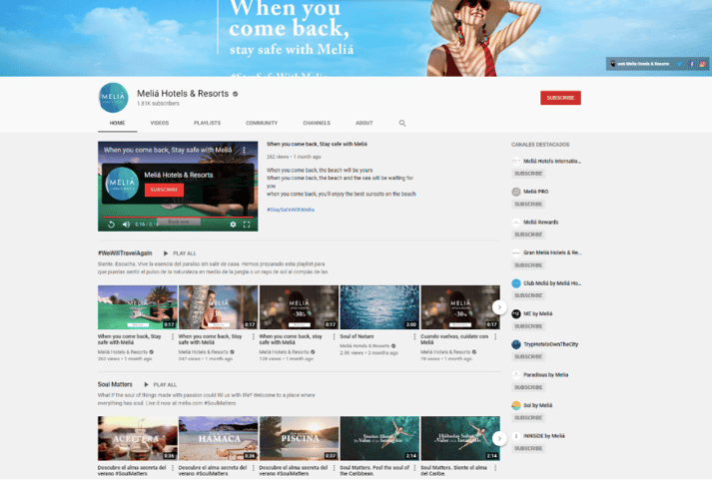Open Meliá PRO channel avatar
This screenshot has height=480, width=712.
click(516, 192)
